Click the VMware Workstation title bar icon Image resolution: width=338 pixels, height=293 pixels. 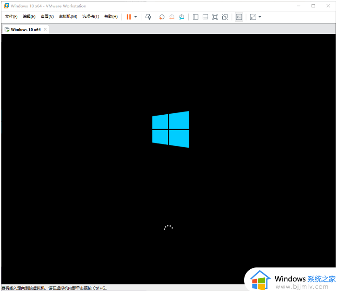point(7,6)
